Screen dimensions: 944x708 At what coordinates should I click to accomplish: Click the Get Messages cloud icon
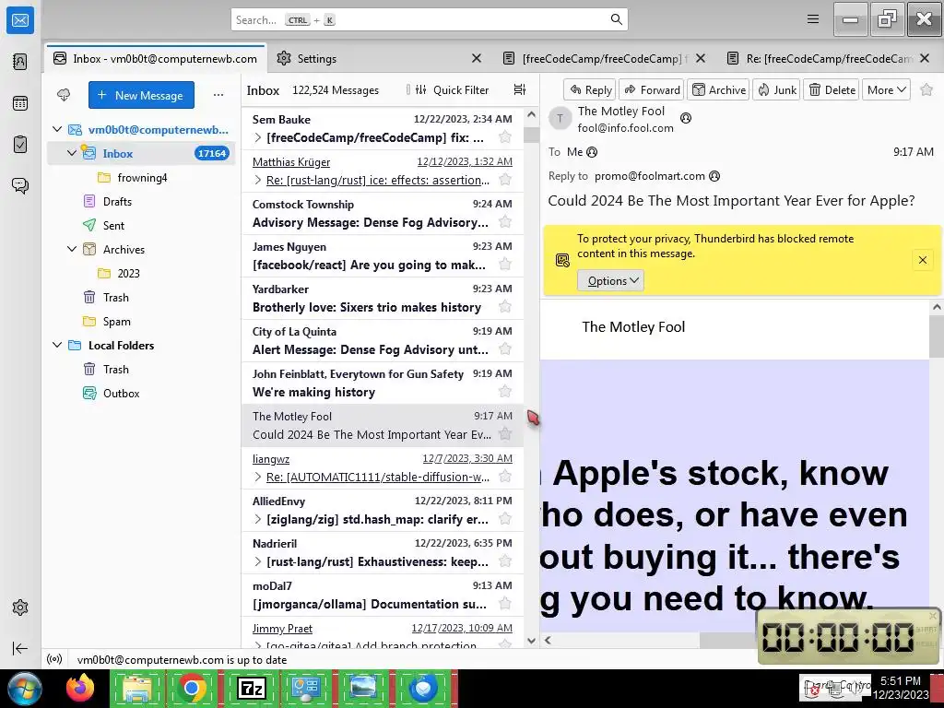click(64, 95)
